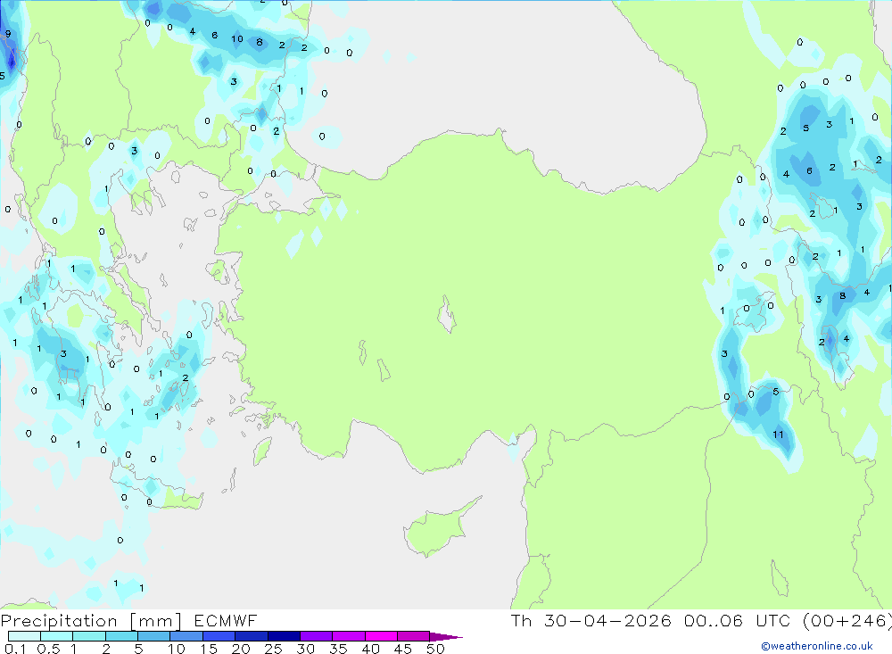Image resolution: width=892 pixels, height=654 pixels.
Task: Pick the 20–25 mm navy legend swatch
Action: point(252,636)
